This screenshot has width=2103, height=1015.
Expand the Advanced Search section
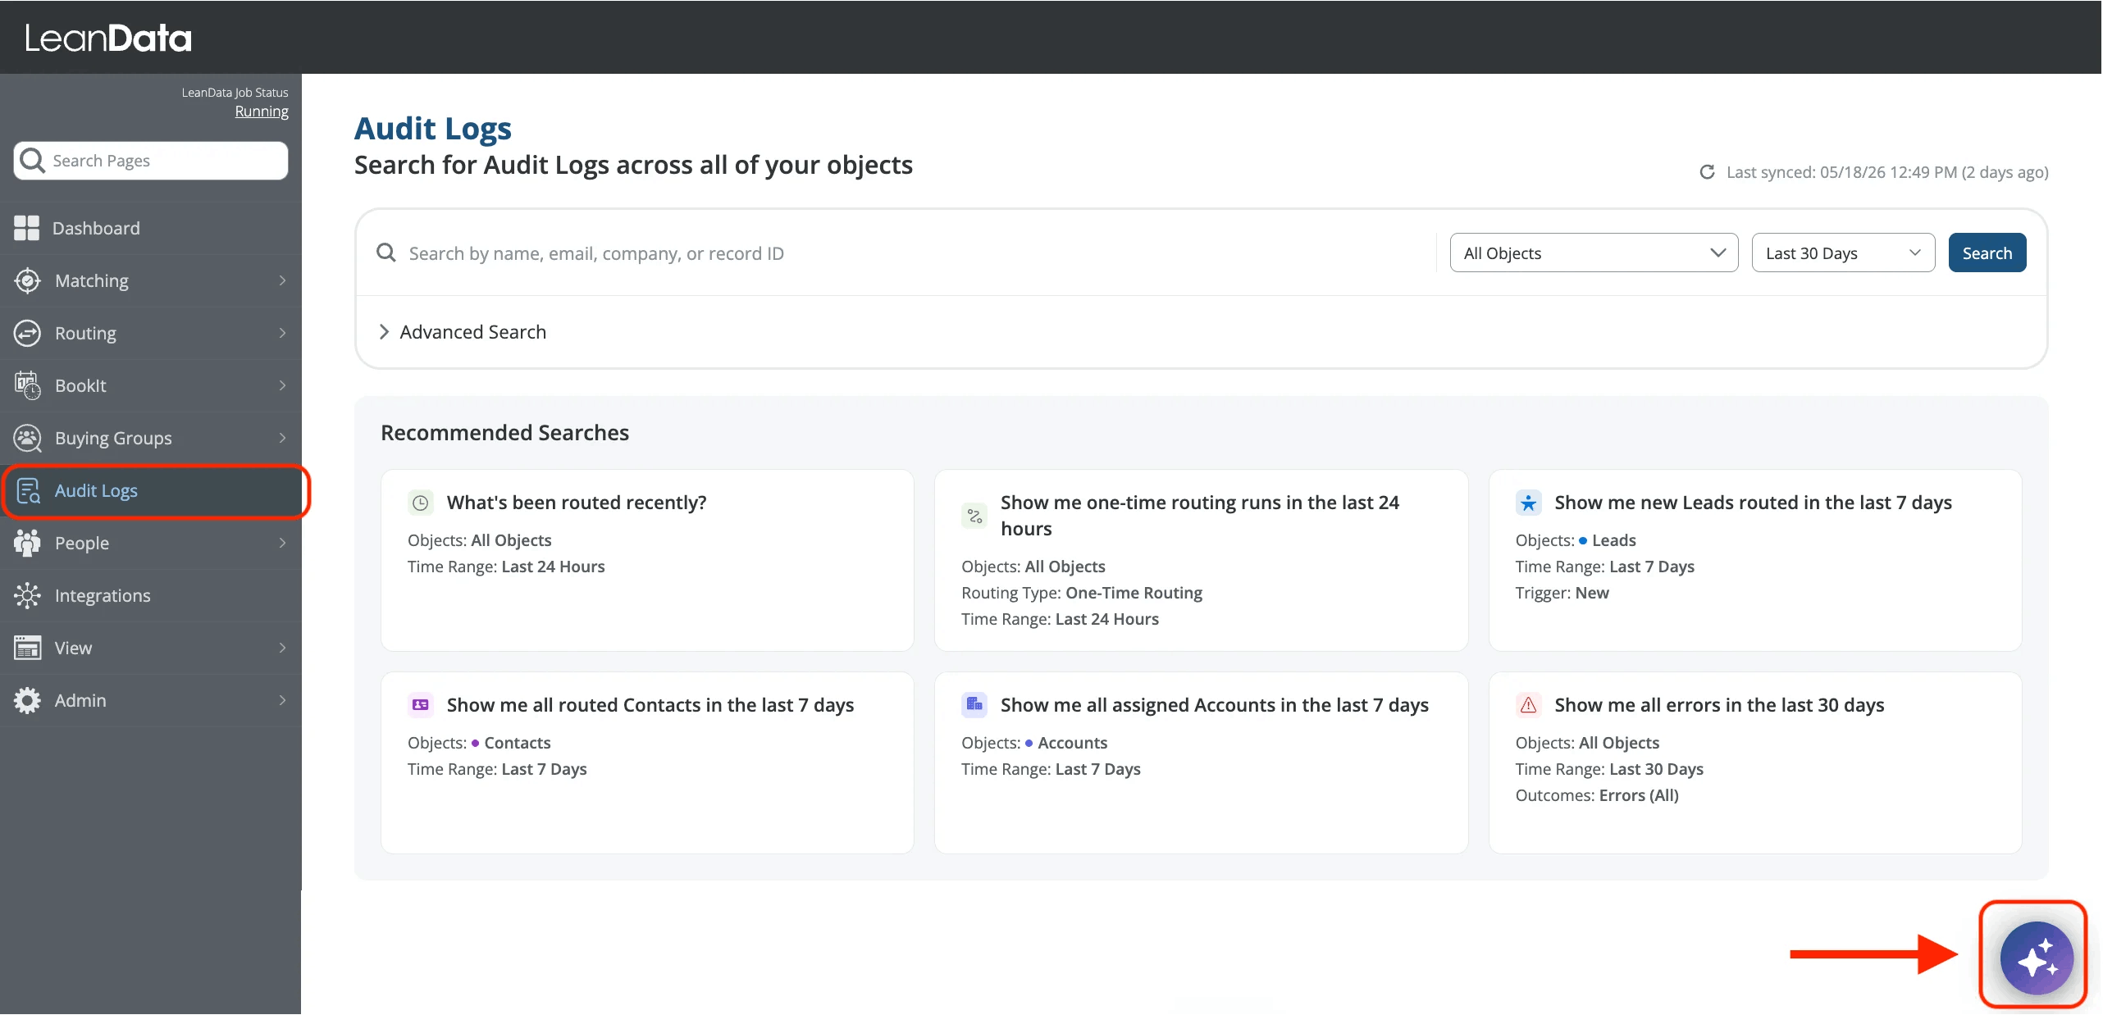click(x=463, y=332)
